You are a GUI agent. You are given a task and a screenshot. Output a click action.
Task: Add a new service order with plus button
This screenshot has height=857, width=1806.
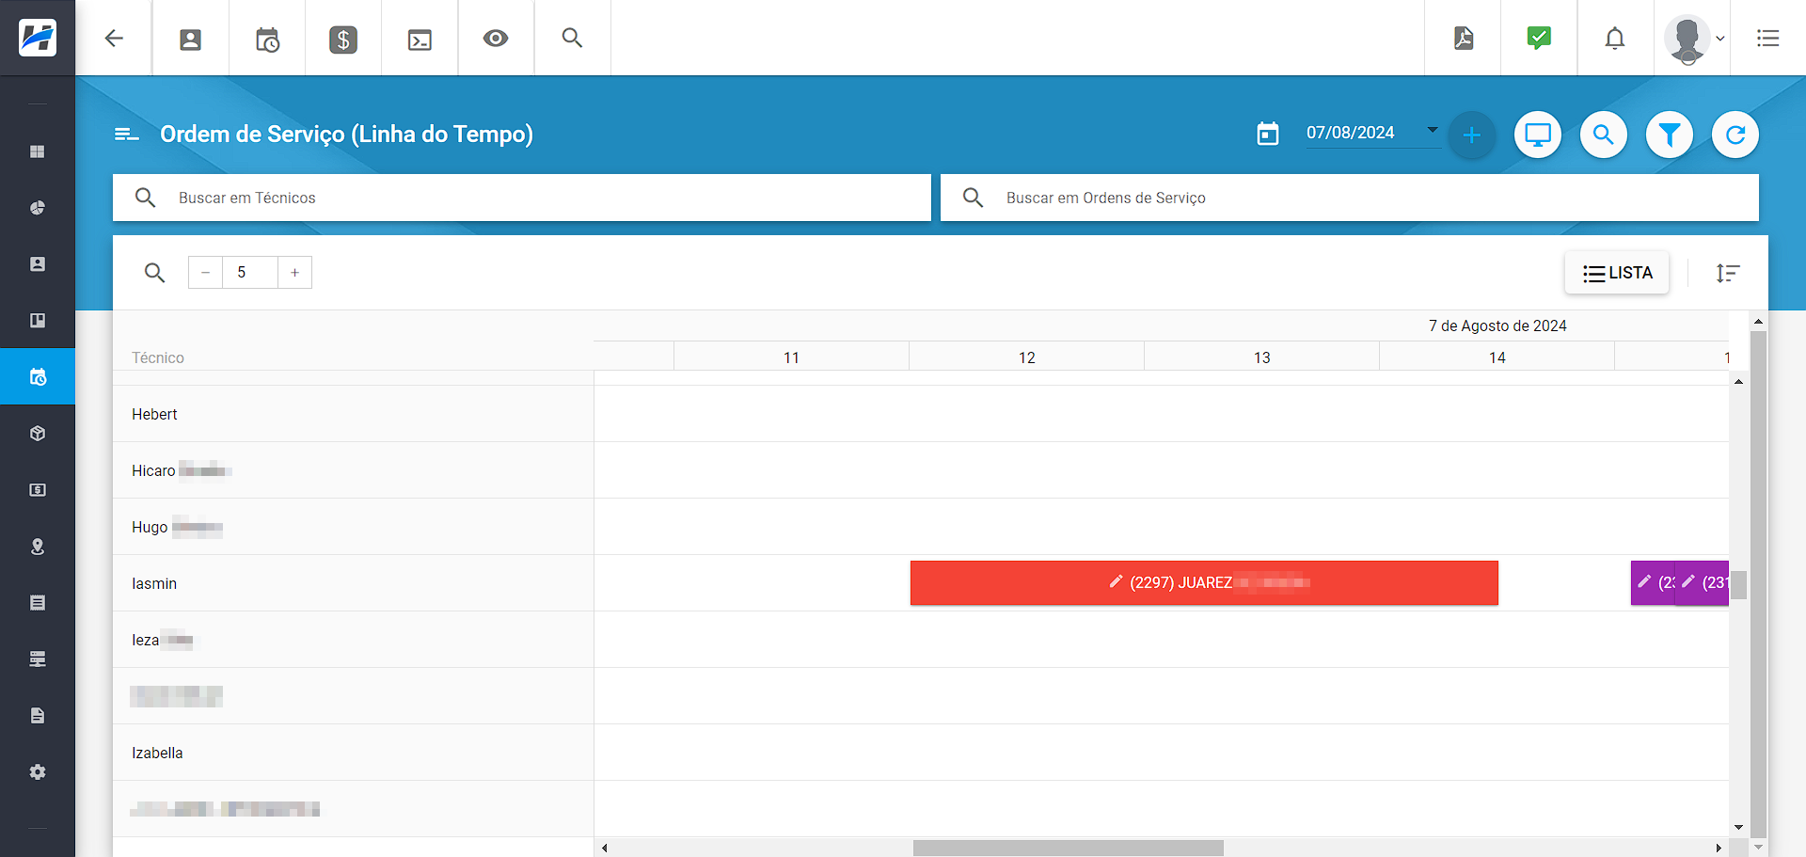point(1472,135)
